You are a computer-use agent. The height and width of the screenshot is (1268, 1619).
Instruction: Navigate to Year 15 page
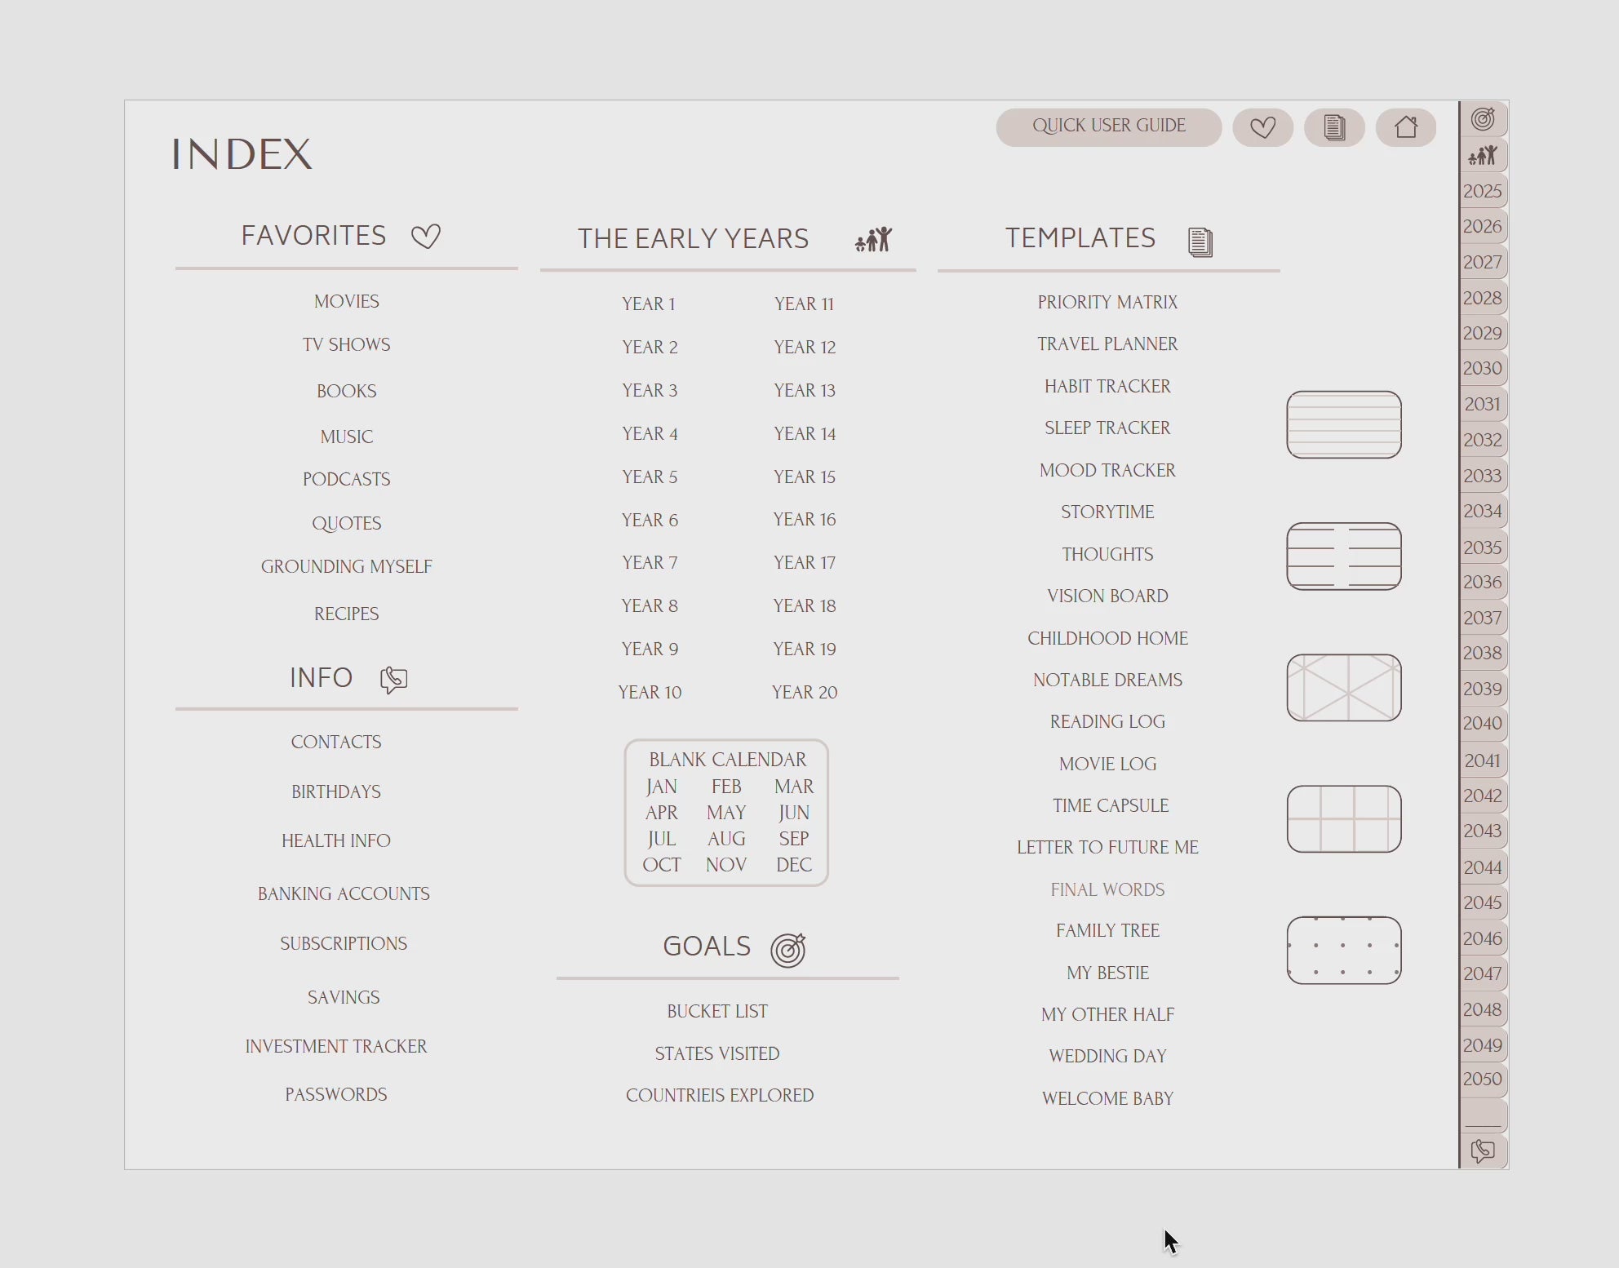pyautogui.click(x=804, y=477)
